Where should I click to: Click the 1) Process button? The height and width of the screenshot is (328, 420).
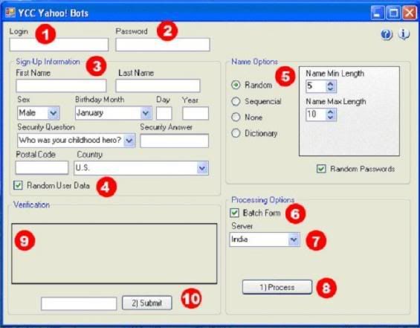(x=277, y=287)
